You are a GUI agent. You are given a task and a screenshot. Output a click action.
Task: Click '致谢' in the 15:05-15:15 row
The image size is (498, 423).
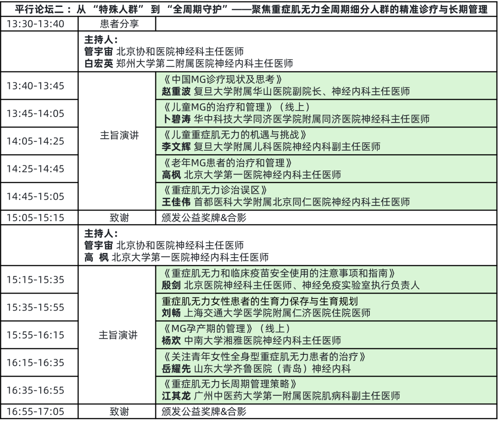tap(119, 217)
